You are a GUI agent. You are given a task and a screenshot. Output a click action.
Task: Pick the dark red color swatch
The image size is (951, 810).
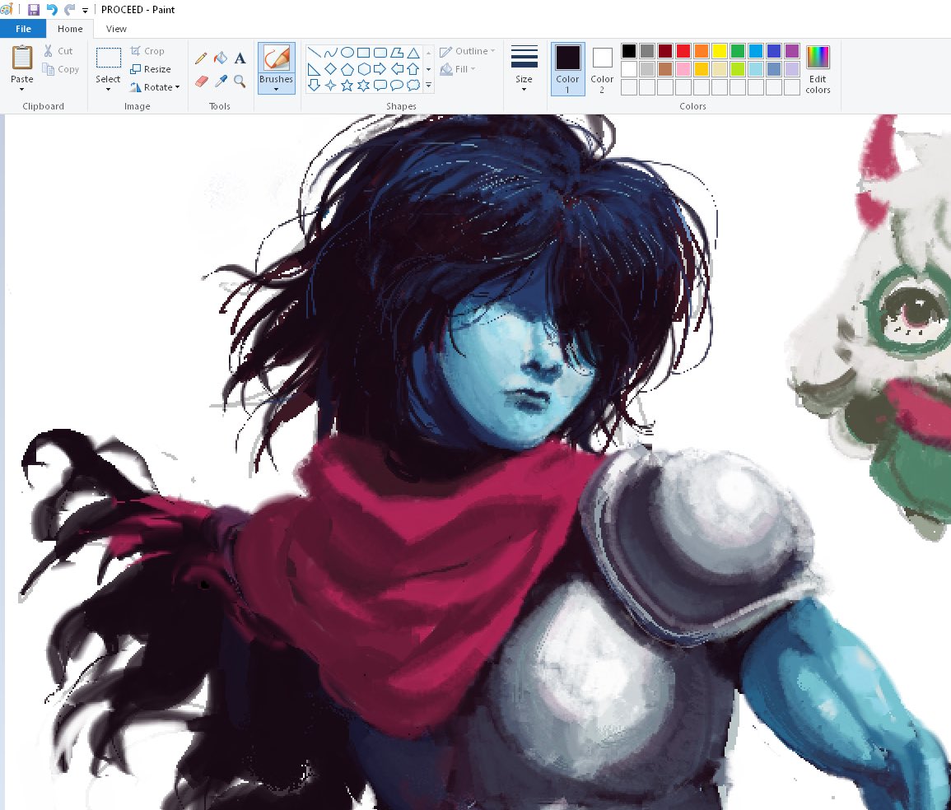coord(665,51)
